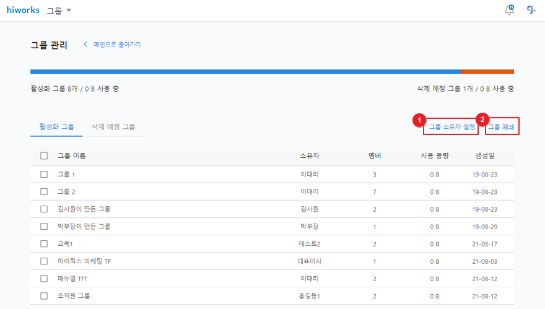Click the orange section of usage bar
Image resolution: width=545 pixels, height=309 pixels.
(487, 72)
